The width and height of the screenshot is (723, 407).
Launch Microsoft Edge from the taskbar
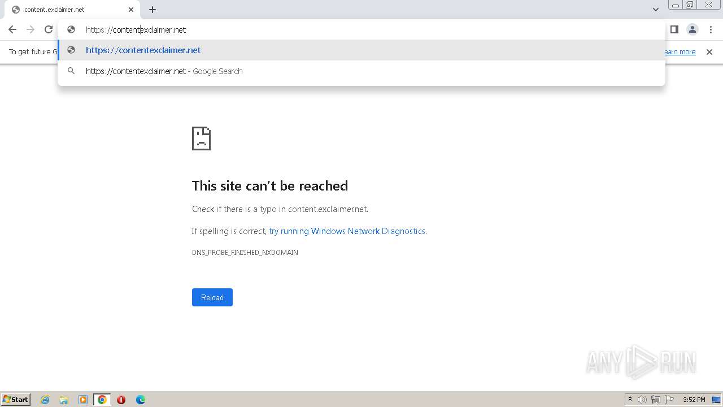pos(140,400)
